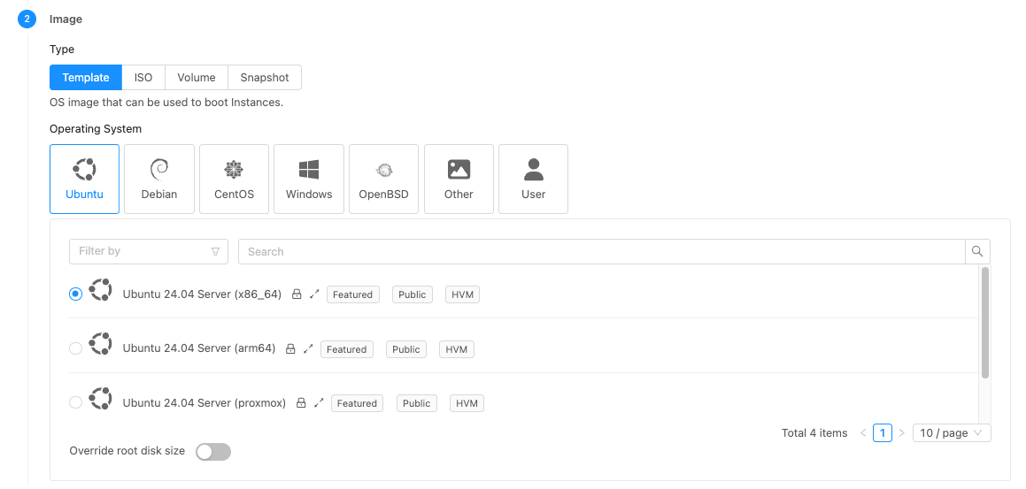Click lock icon on arm64 template row
Viewport: 1026px width, 489px height.
[x=290, y=349]
